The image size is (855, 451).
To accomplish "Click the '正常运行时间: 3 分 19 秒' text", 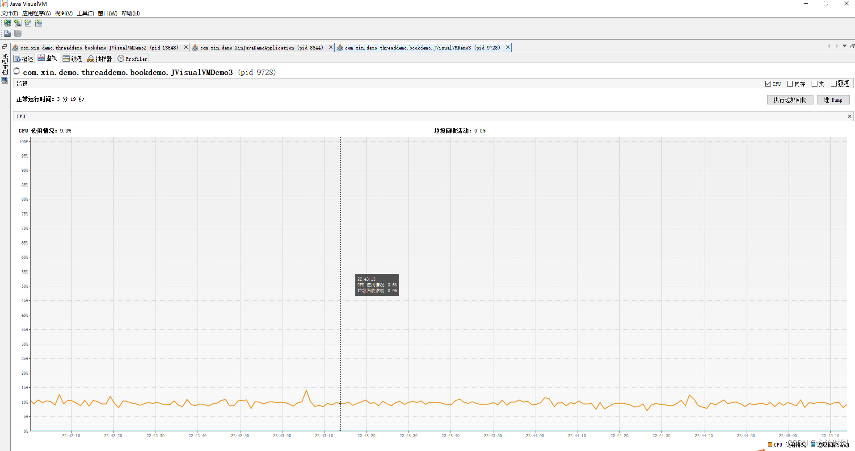I will [50, 99].
